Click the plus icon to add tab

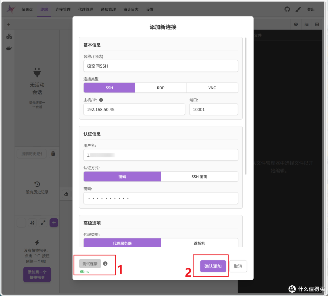click(9, 24)
